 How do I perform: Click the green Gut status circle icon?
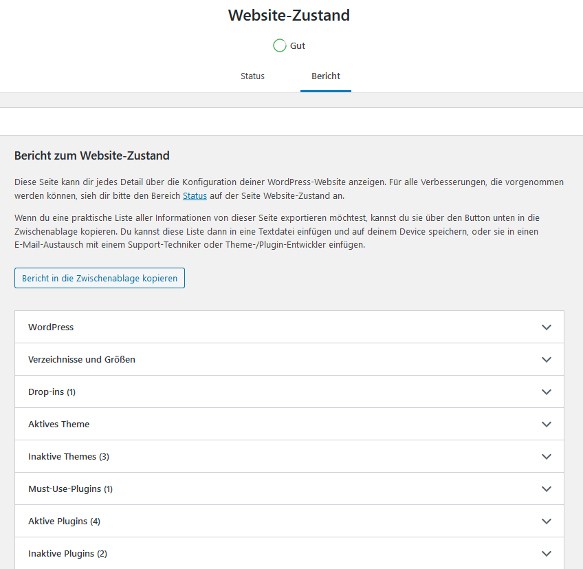click(280, 45)
